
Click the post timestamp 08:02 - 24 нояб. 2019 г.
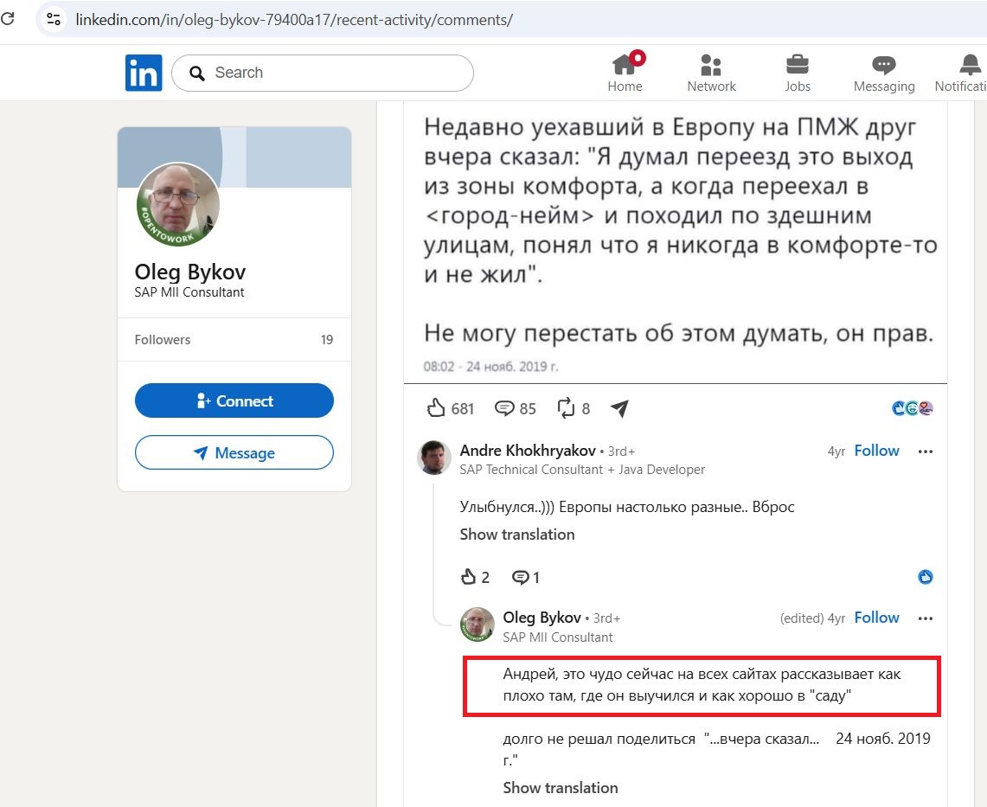coord(490,367)
